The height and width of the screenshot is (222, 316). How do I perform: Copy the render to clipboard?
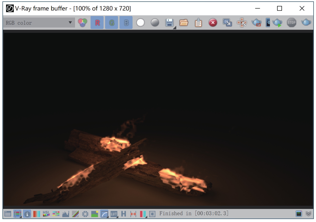(x=198, y=23)
